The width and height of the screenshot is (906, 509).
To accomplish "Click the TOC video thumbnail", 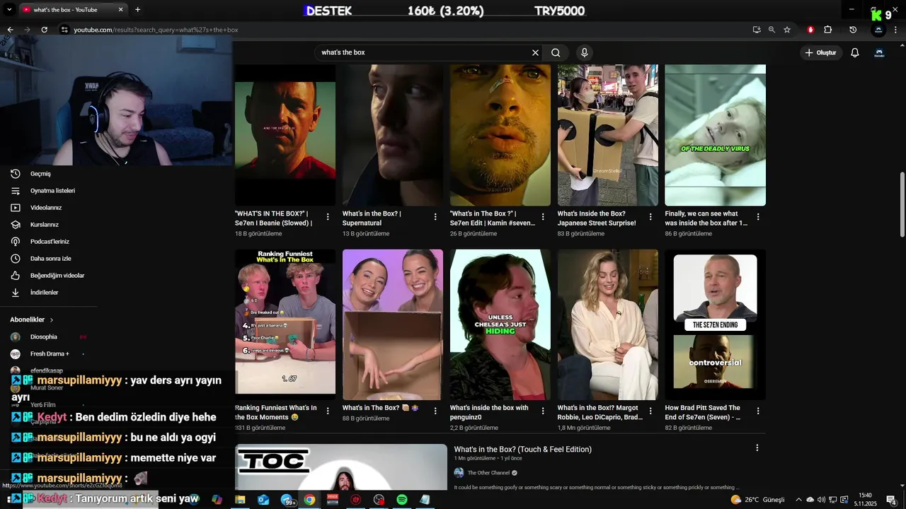I will (x=341, y=467).
